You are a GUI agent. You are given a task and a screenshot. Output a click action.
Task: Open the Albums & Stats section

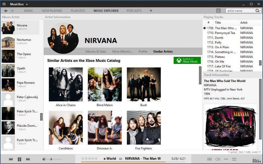point(96,52)
